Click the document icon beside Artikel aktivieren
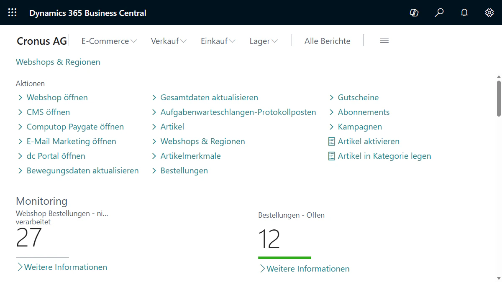 pos(331,142)
